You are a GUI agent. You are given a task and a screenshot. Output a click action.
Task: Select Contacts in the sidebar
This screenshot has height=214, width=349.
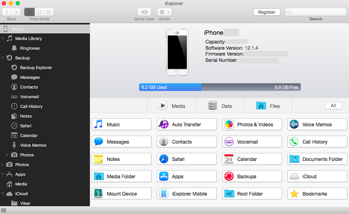(x=45, y=87)
